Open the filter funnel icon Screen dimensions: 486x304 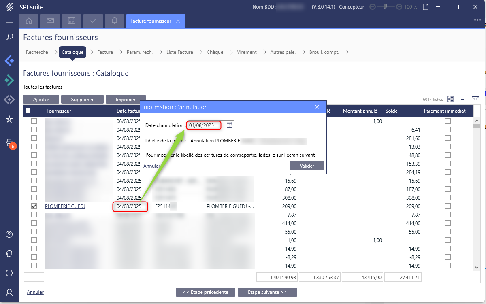475,99
